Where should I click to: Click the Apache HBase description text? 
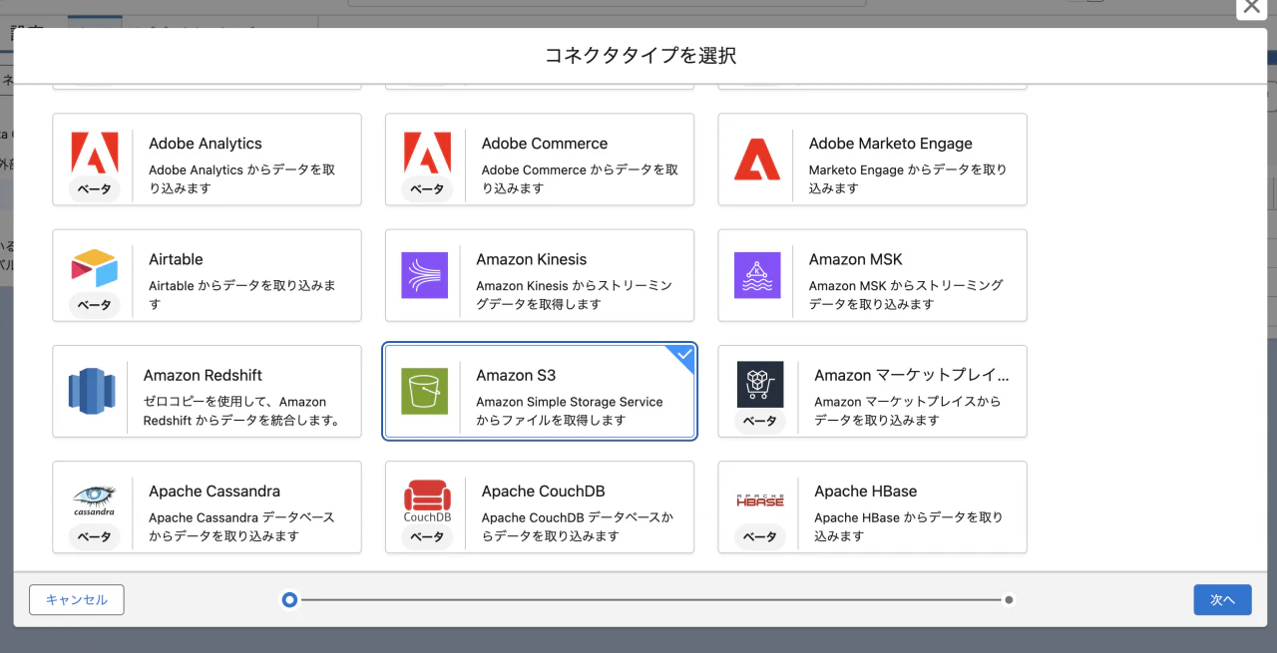[909, 526]
